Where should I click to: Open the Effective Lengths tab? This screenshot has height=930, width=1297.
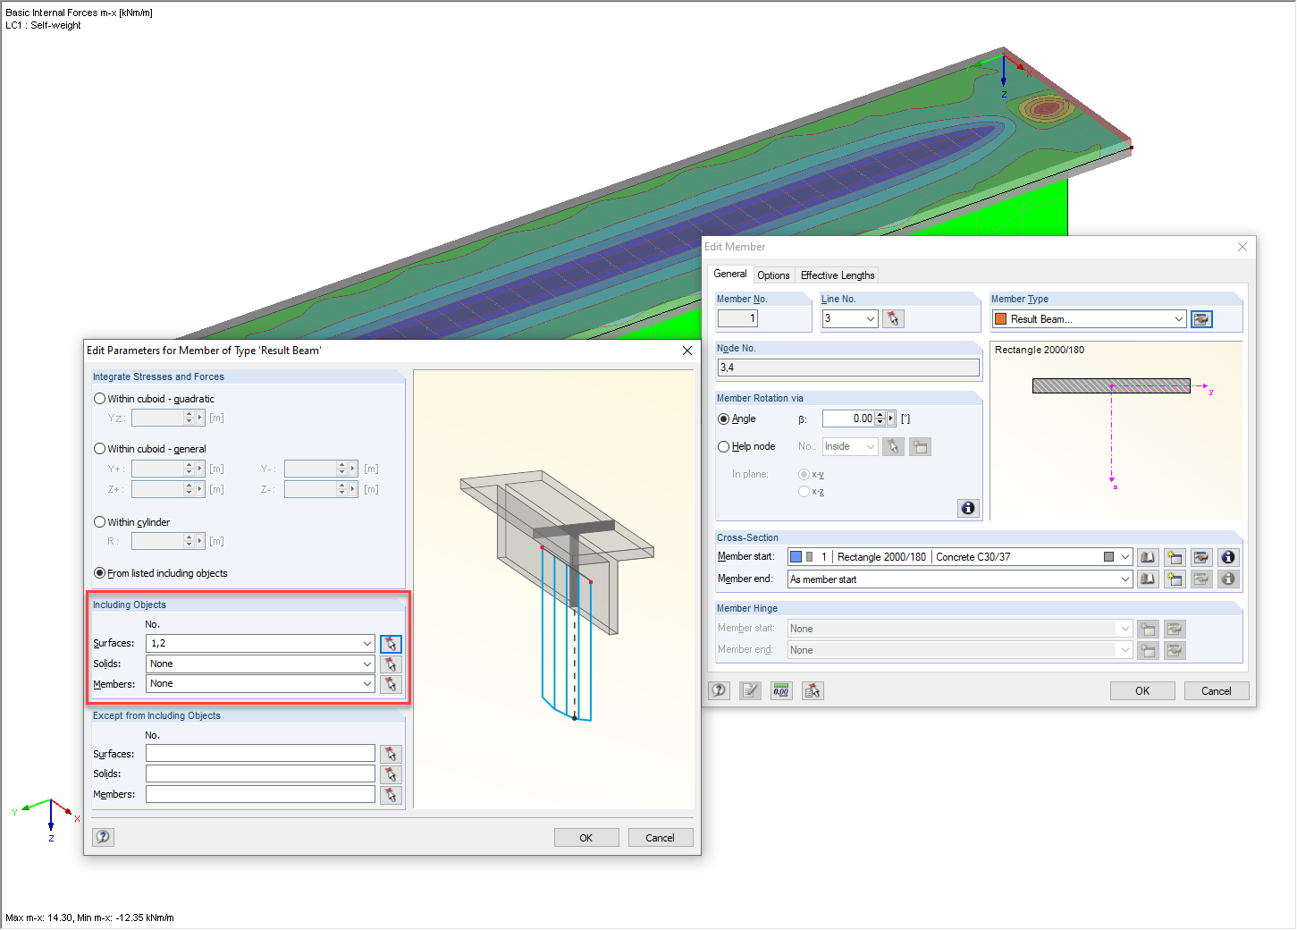pos(837,275)
